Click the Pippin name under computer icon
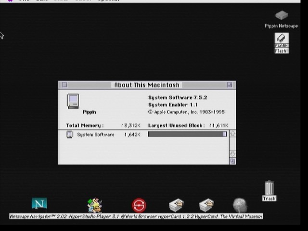308x231 pixels. pos(90,112)
